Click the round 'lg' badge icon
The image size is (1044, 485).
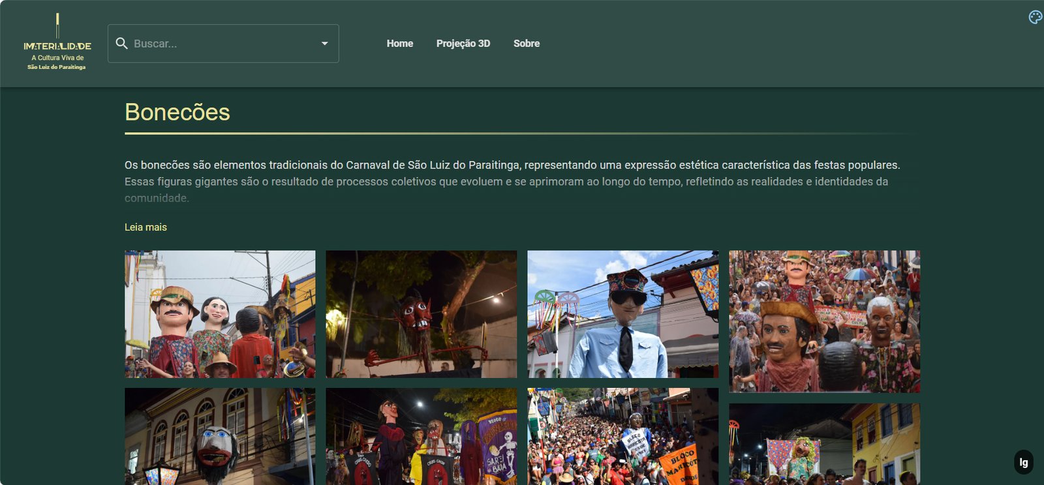tap(1024, 462)
